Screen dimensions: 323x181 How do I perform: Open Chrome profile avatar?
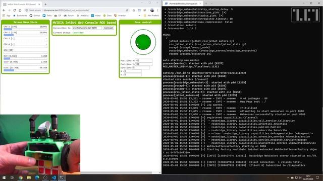pos(152,10)
